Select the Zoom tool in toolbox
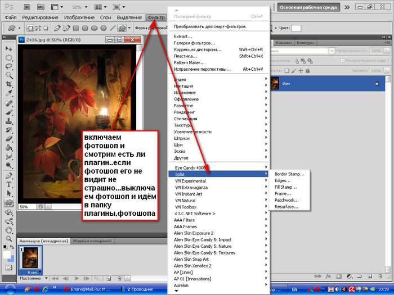Screen dimensions: 394x295 click(x=9, y=239)
